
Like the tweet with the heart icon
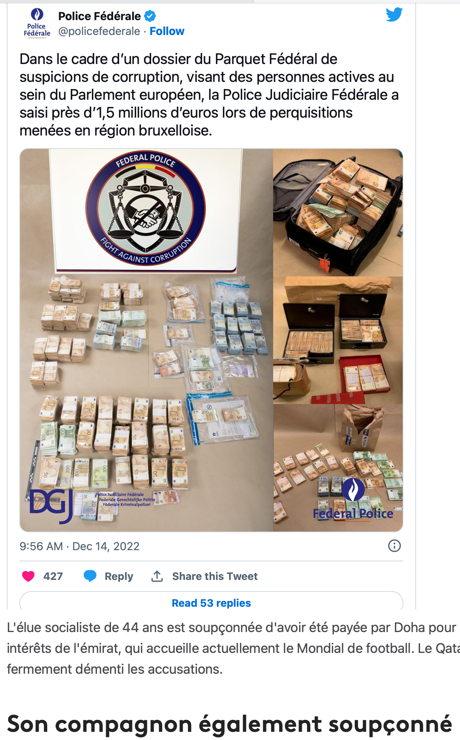tap(28, 576)
